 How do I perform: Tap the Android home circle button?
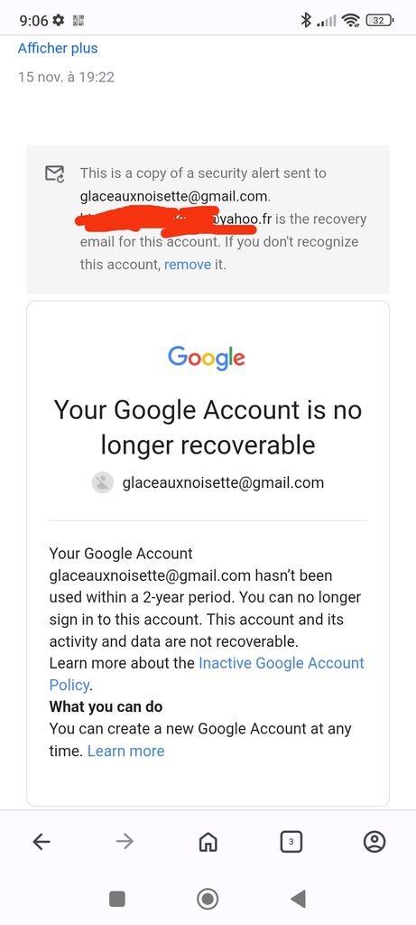[x=208, y=899]
